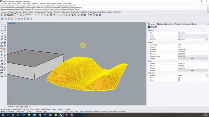Add a new viewport tab with plus
The height and width of the screenshot is (117, 209).
(x=30, y=107)
